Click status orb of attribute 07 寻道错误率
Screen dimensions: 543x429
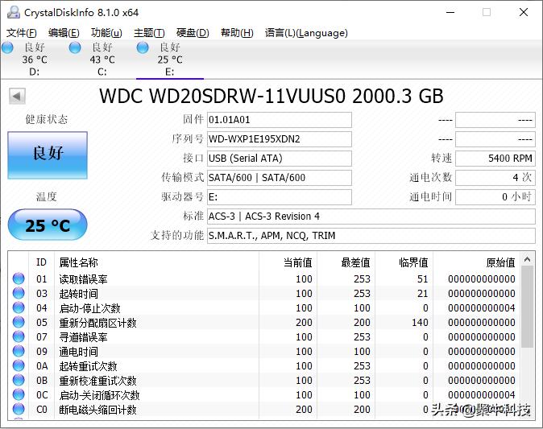coord(19,336)
